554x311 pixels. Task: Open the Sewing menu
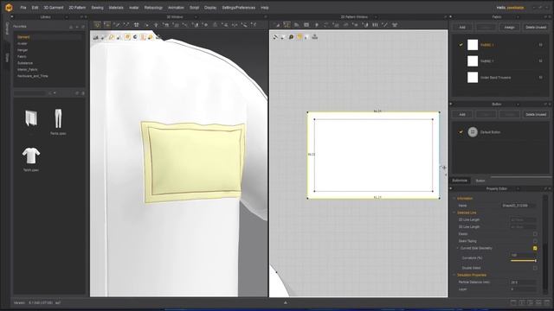coord(97,8)
